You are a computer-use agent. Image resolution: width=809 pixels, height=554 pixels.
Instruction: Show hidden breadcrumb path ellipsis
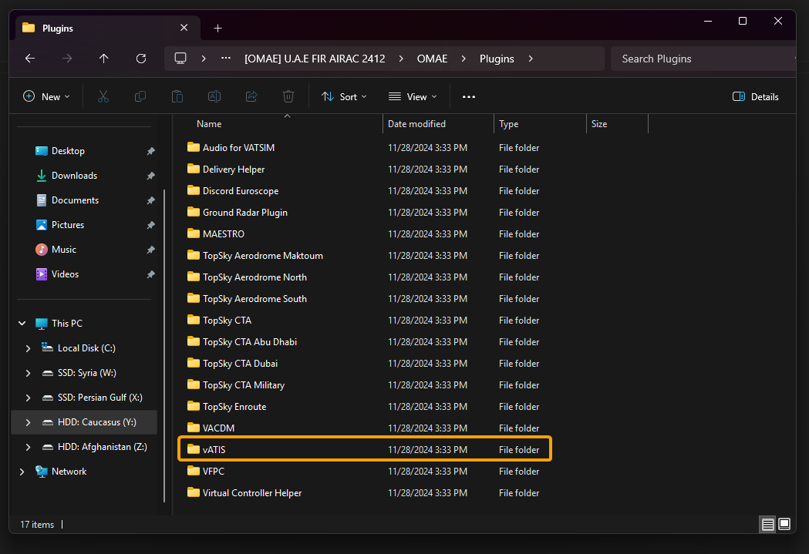click(x=226, y=59)
